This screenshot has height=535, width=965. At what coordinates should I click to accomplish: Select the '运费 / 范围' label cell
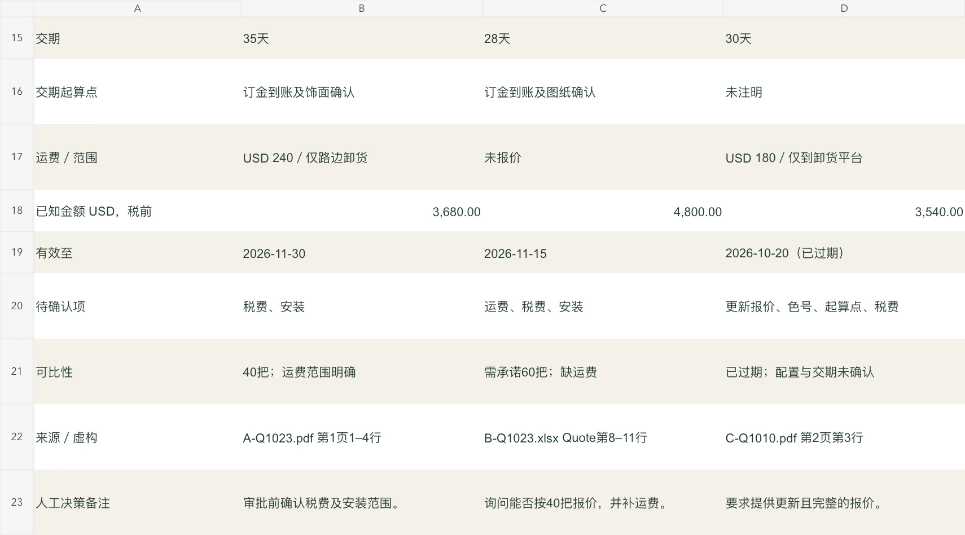click(137, 157)
